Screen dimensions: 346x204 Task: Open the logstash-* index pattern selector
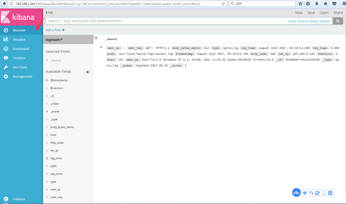[x=68, y=39]
